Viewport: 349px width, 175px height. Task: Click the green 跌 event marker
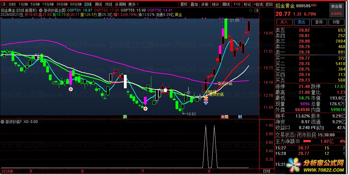[125, 117]
